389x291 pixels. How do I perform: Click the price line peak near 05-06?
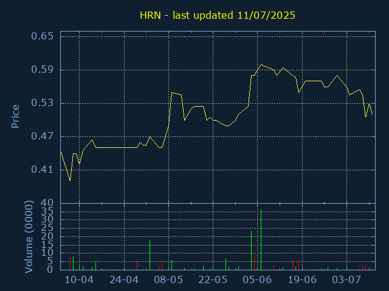261,64
